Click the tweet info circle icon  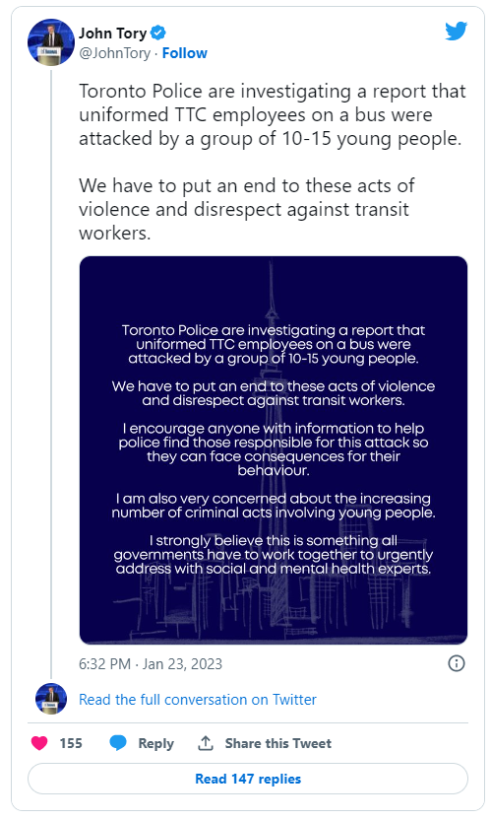coord(457,663)
